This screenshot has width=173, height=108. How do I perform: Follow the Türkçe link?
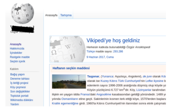pos(91,52)
